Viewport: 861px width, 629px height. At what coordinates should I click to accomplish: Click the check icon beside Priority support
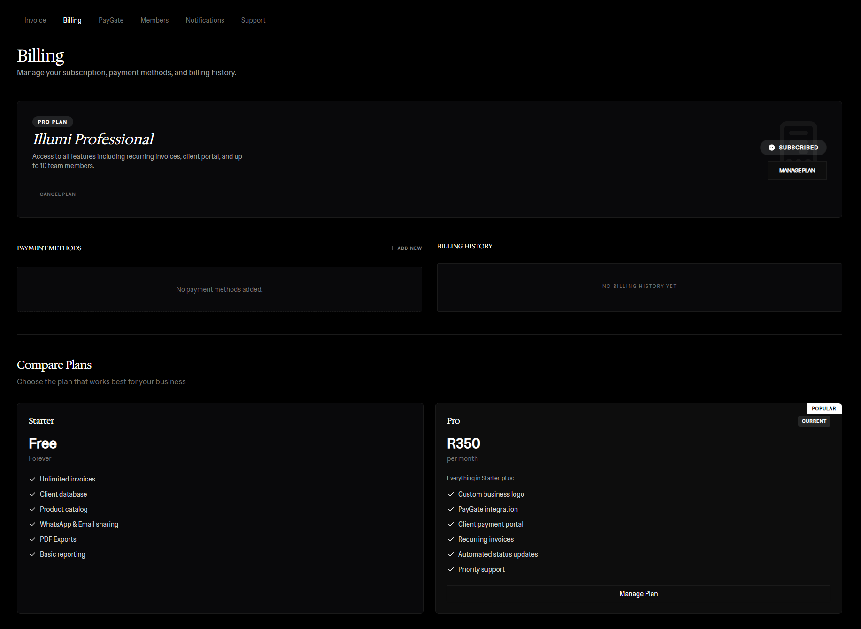[451, 569]
